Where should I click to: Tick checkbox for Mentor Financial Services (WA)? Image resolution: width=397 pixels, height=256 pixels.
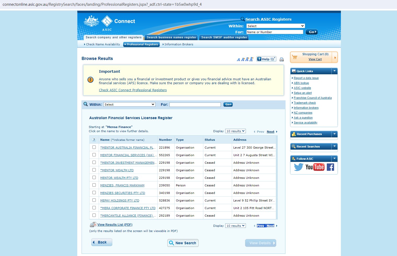tap(94, 155)
